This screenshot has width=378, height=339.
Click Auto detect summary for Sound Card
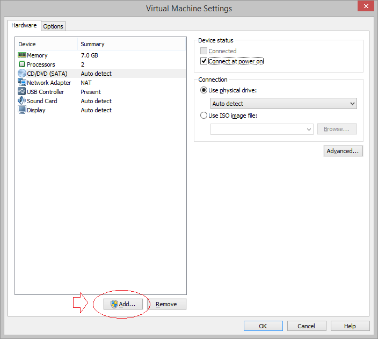pyautogui.click(x=96, y=101)
